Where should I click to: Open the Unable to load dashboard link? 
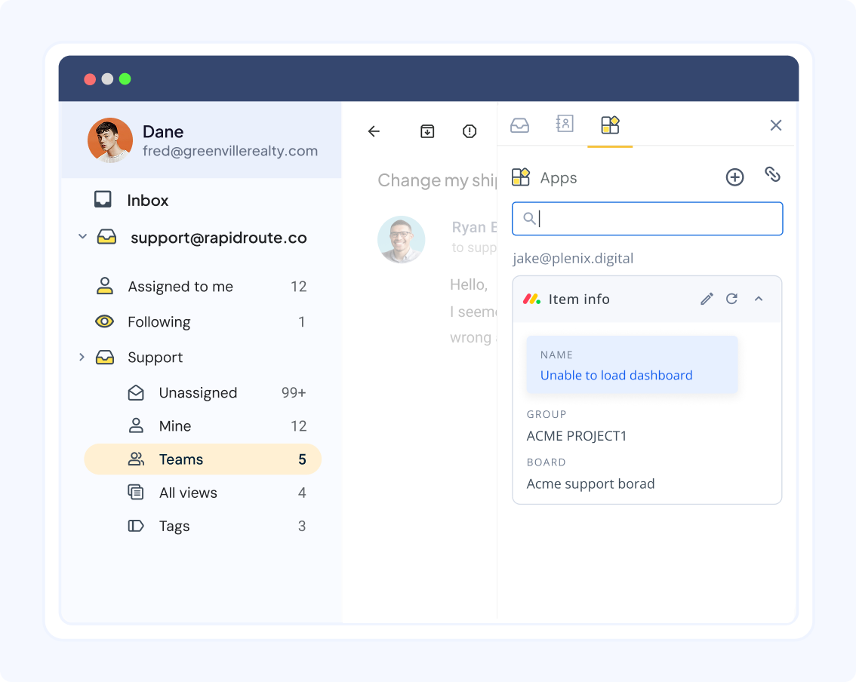(x=616, y=375)
